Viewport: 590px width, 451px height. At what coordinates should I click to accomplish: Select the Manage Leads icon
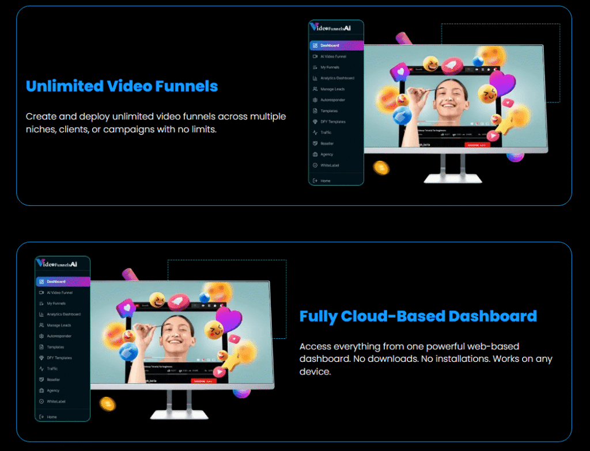[41, 325]
